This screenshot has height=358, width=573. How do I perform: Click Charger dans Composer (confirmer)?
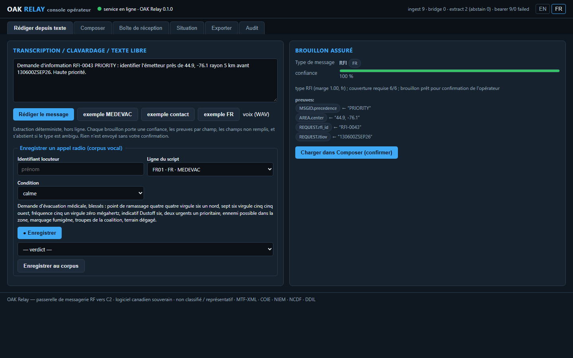347,152
